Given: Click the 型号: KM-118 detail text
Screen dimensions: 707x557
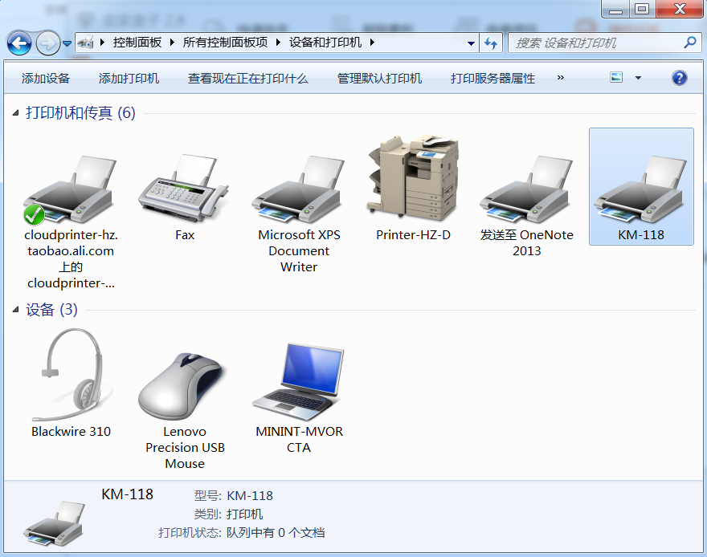Looking at the screenshot, I should pos(233,496).
